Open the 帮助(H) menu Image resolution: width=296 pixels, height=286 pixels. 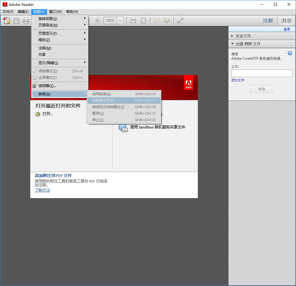(72, 12)
